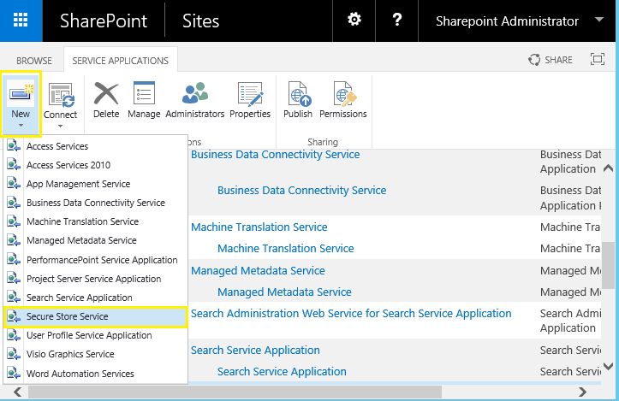Expand the New dropdown arrow
The image size is (619, 401).
click(x=21, y=126)
